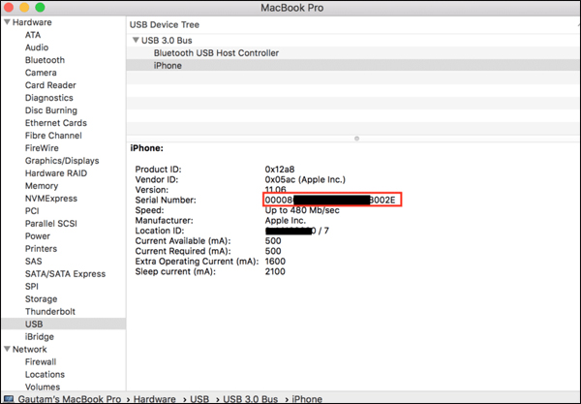581x404 pixels.
Task: Open the SAS section
Action: coord(33,262)
